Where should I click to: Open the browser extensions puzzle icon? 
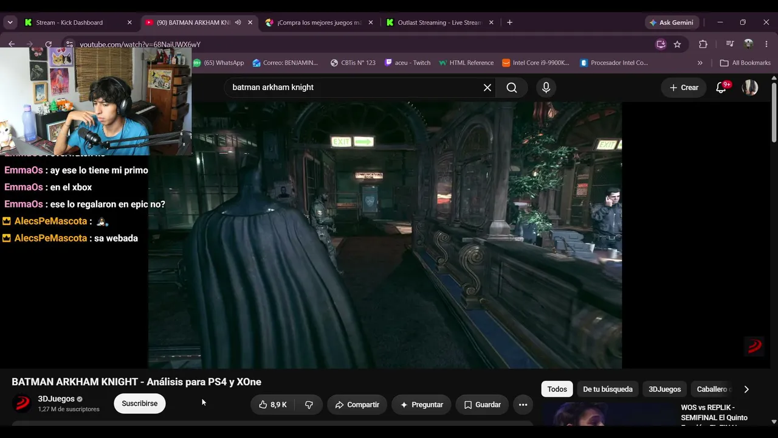pyautogui.click(x=703, y=44)
